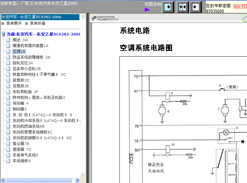Click the 菜单折叠 collapse icon

27,23
